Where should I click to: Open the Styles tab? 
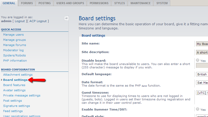point(119,3)
